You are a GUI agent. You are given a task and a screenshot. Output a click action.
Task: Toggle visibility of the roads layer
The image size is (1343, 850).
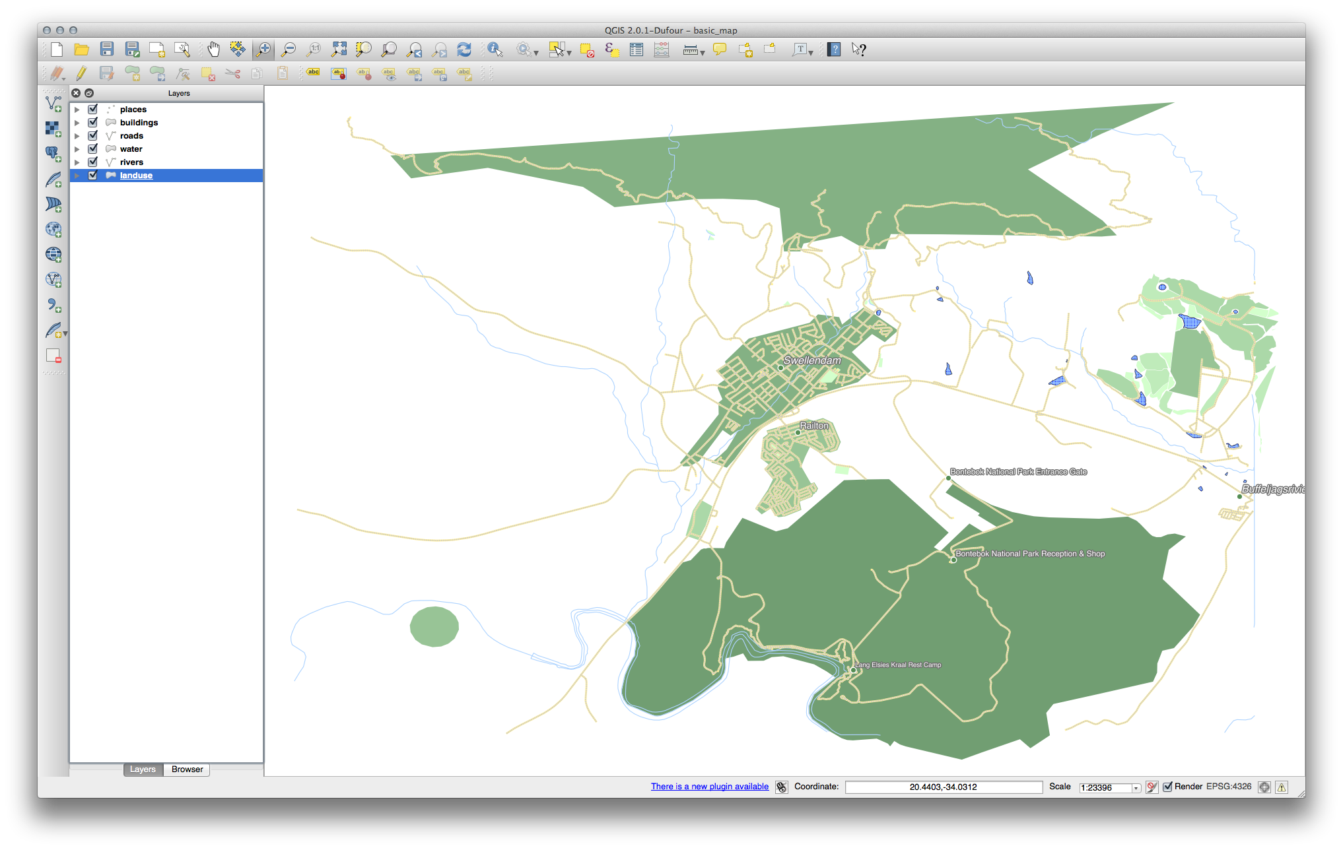pyautogui.click(x=93, y=135)
